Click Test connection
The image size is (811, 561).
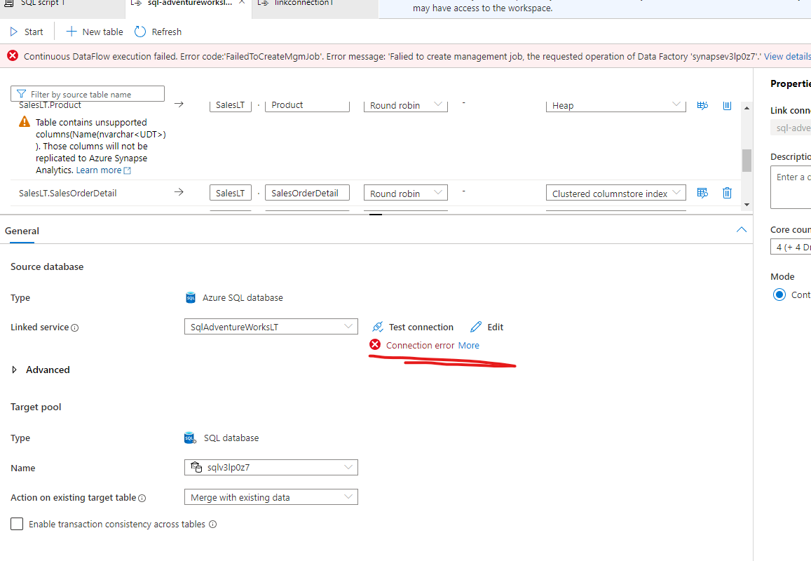pos(413,327)
